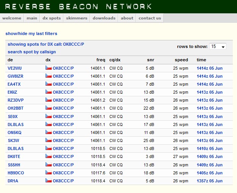Open HB9DCO spotter link
This screenshot has width=237, height=193.
[16, 173]
